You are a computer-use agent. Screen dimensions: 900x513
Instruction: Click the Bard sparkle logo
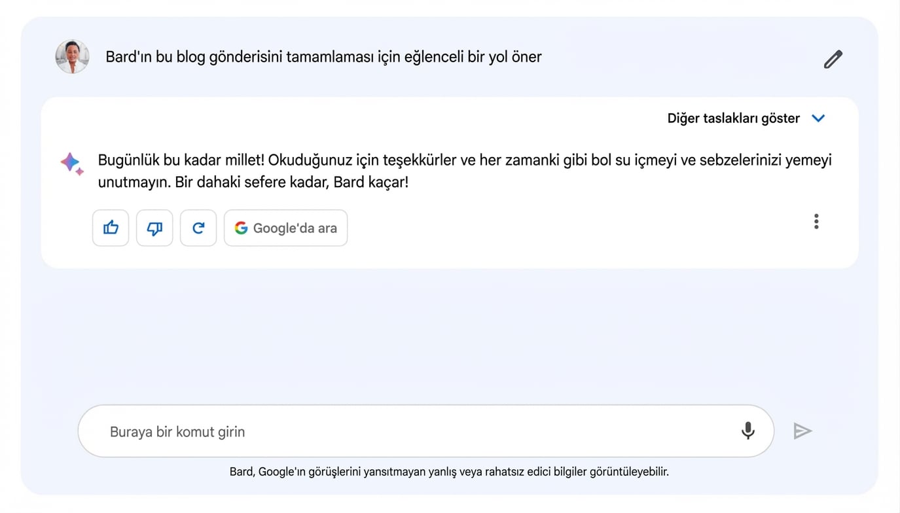pos(71,164)
